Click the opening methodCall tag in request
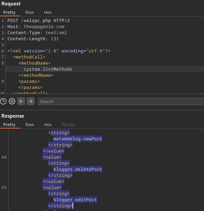The image size is (204, 211). (x=29, y=57)
